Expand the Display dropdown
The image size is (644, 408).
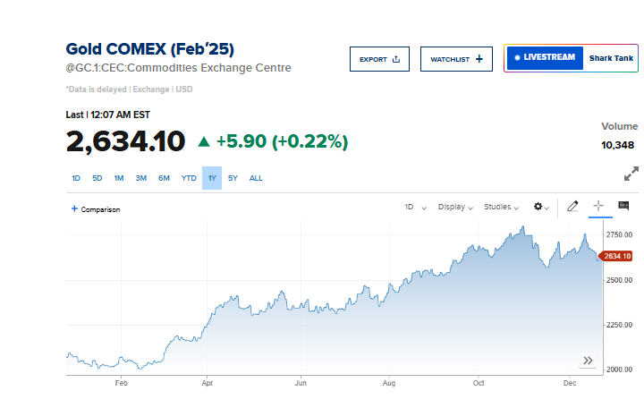pyautogui.click(x=455, y=207)
